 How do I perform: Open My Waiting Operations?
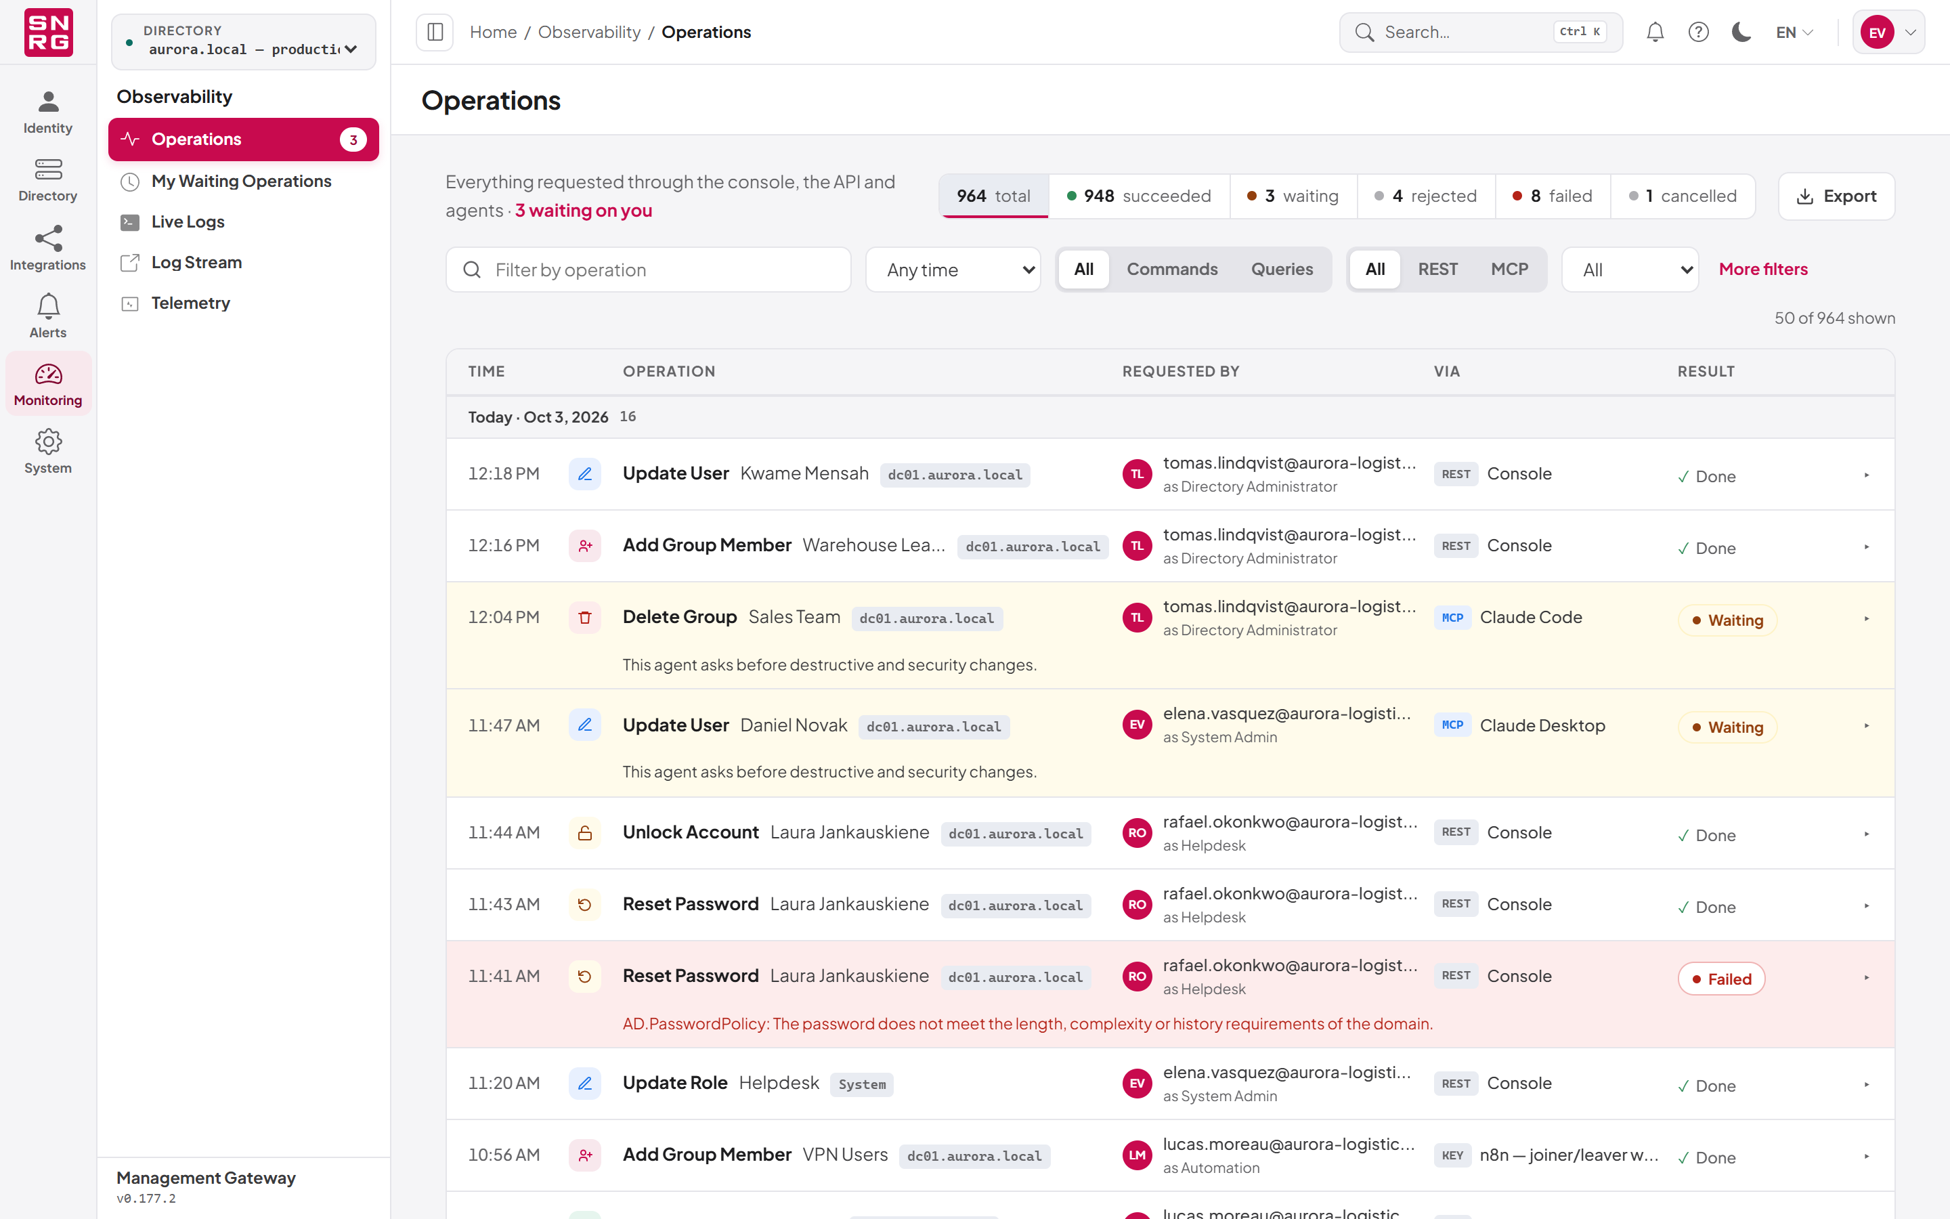(x=243, y=181)
